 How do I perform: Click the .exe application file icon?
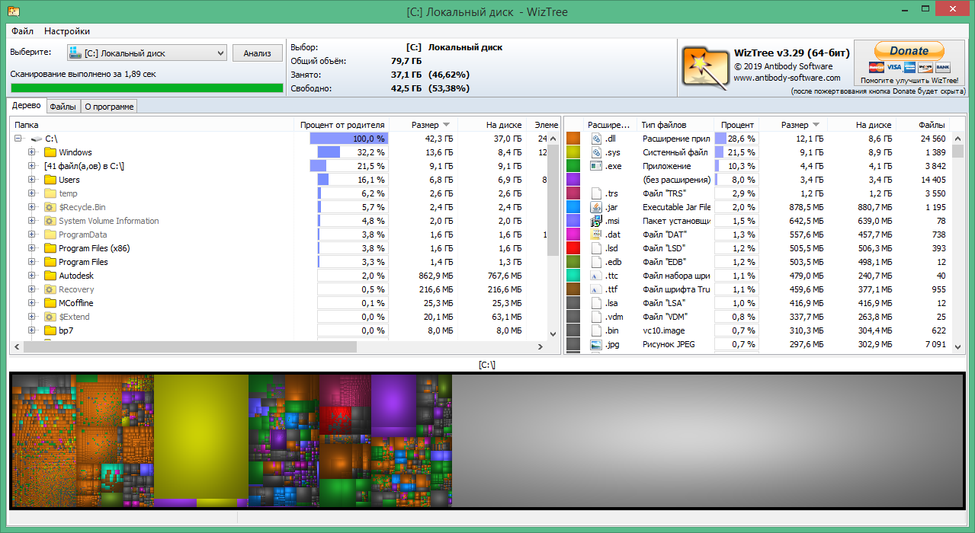(596, 166)
